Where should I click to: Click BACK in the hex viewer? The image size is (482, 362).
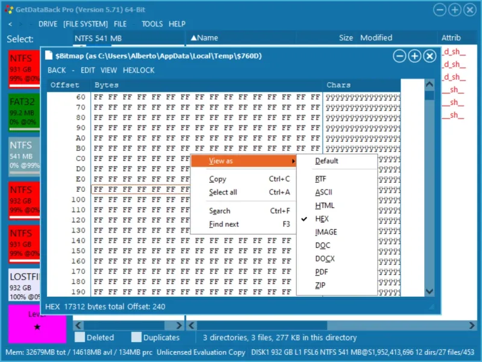(x=57, y=70)
